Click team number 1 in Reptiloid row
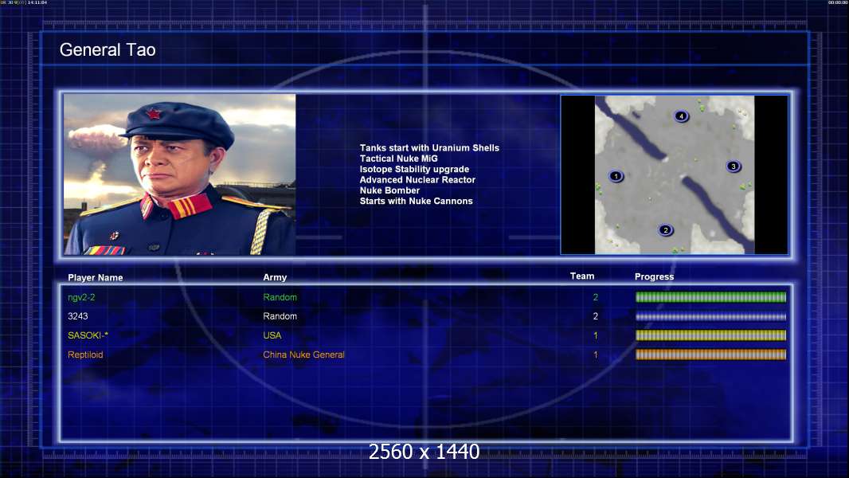Image resolution: width=849 pixels, height=478 pixels. [596, 355]
